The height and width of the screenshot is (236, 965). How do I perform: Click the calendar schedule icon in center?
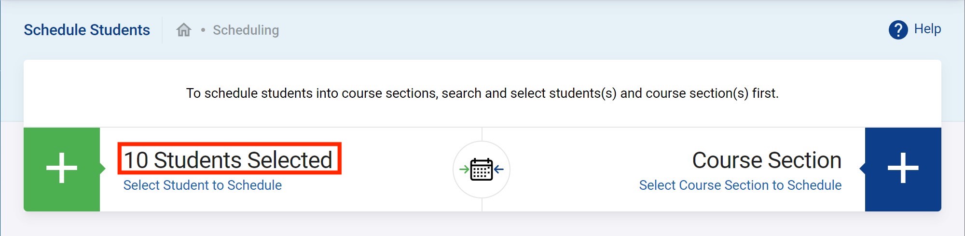click(x=482, y=169)
